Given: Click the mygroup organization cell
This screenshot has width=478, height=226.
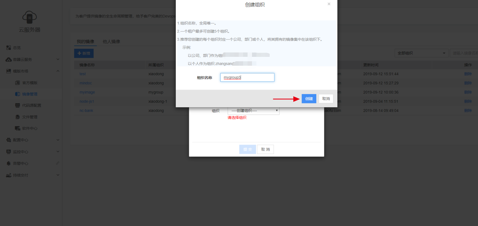Looking at the screenshot, I should 156,92.
